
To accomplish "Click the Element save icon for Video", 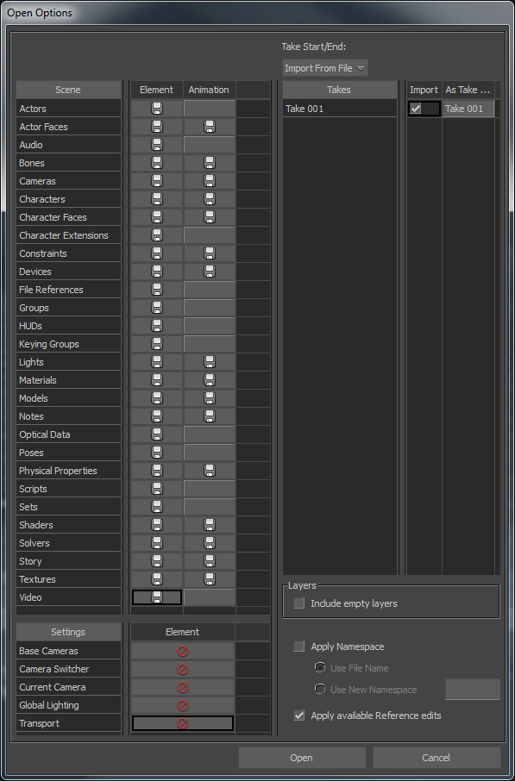I will (x=157, y=597).
